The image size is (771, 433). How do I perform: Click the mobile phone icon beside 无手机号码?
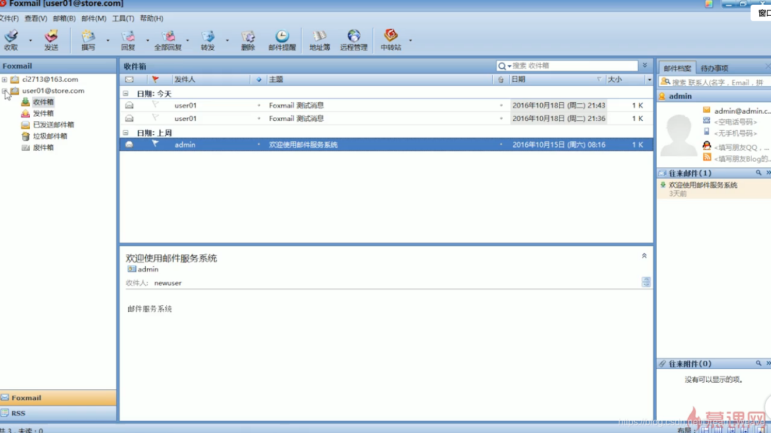pyautogui.click(x=706, y=132)
